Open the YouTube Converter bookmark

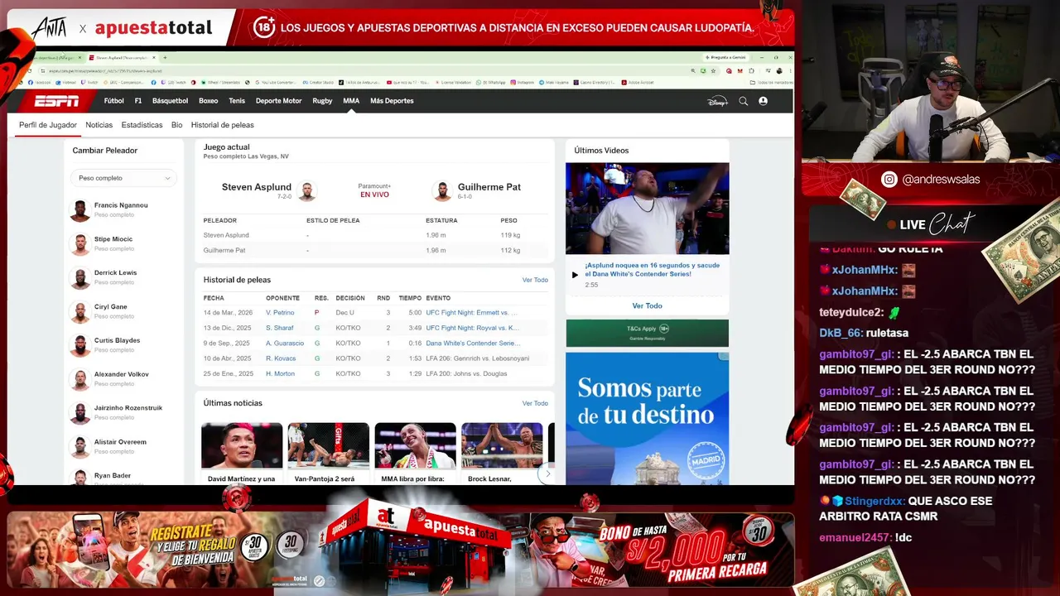[x=277, y=82]
